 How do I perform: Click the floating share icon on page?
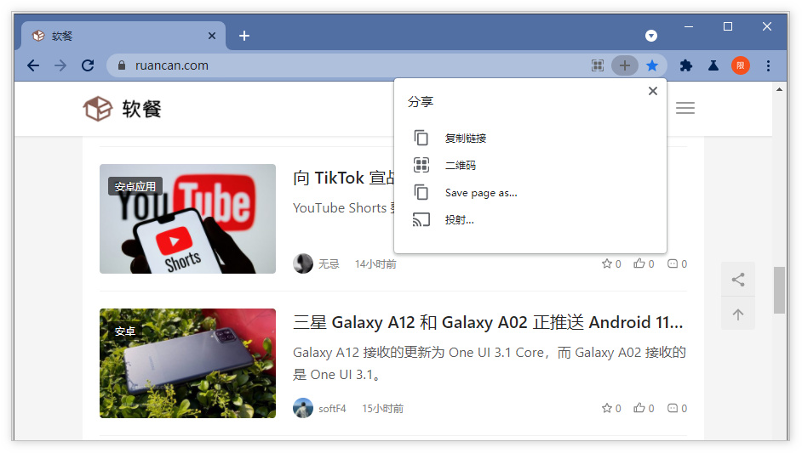738,280
